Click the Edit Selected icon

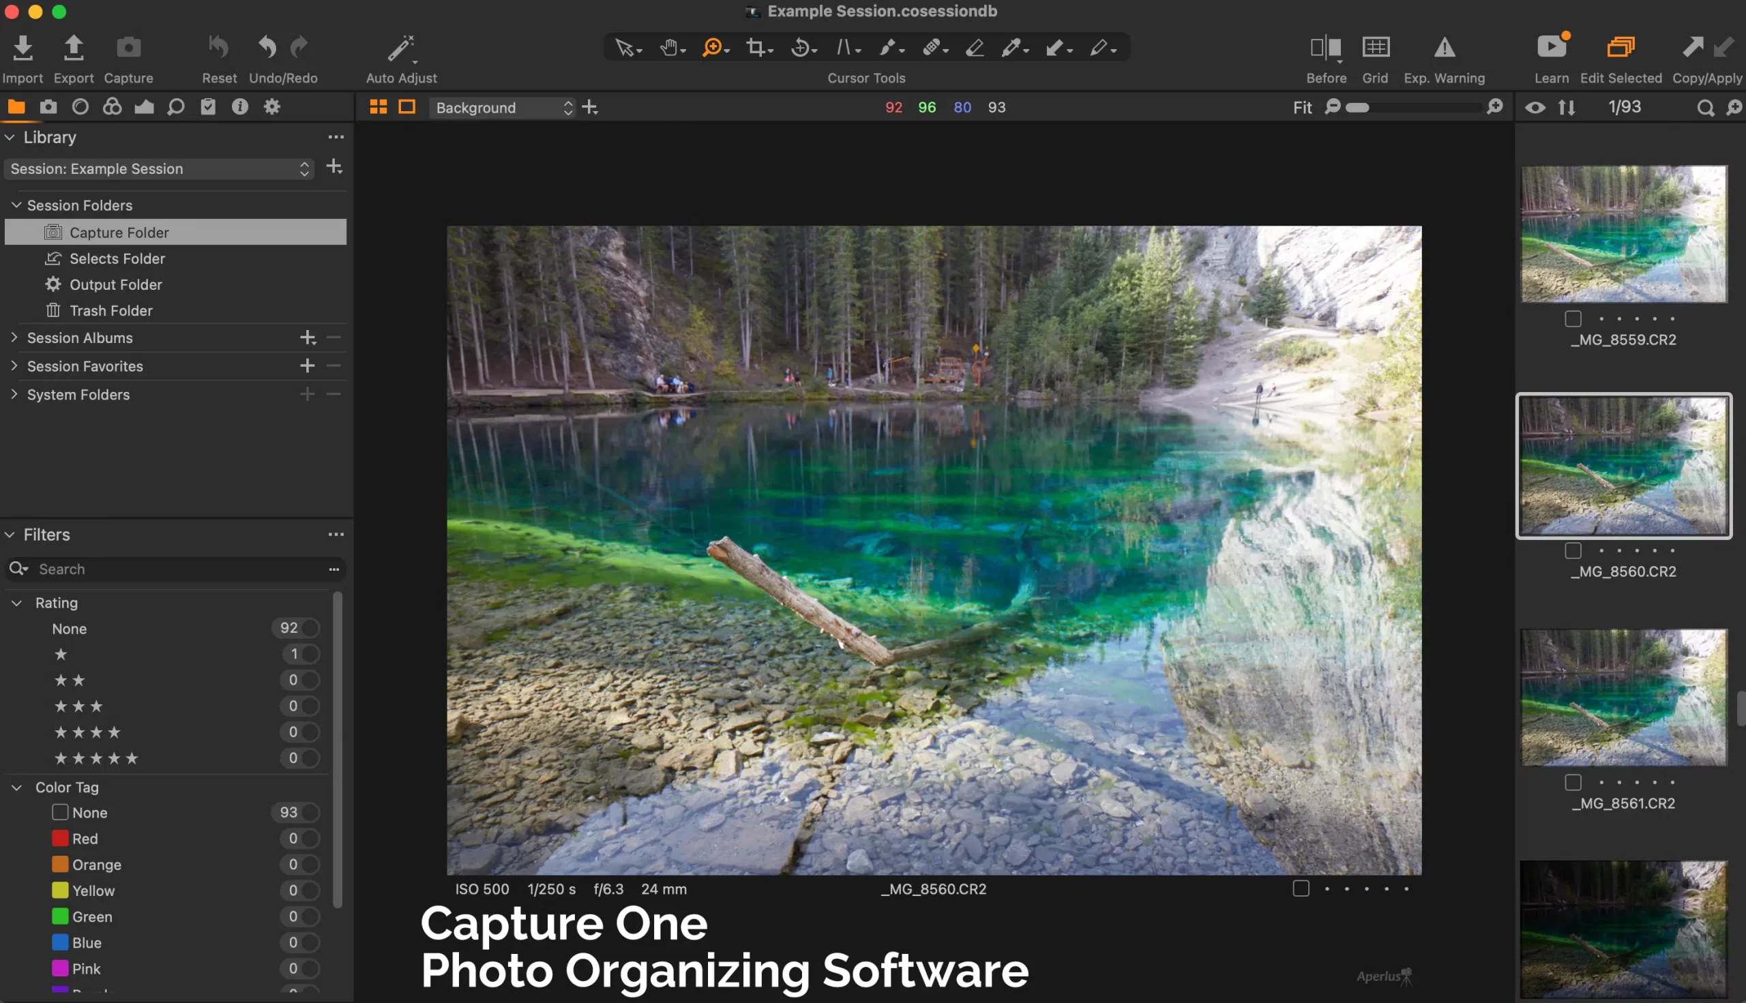[x=1620, y=48]
